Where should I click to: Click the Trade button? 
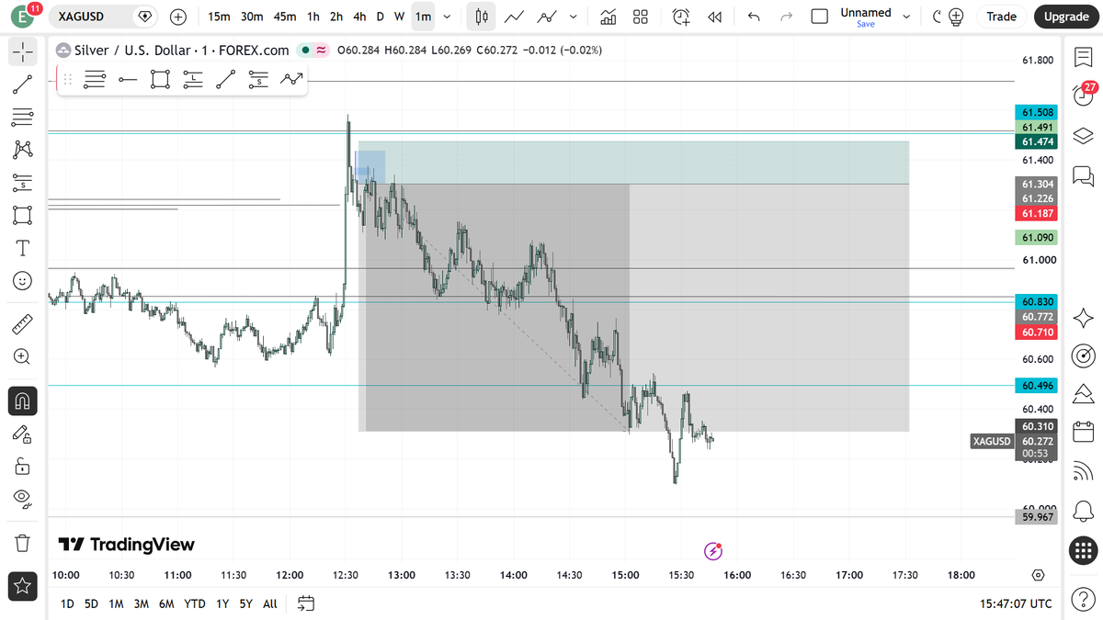click(1001, 17)
